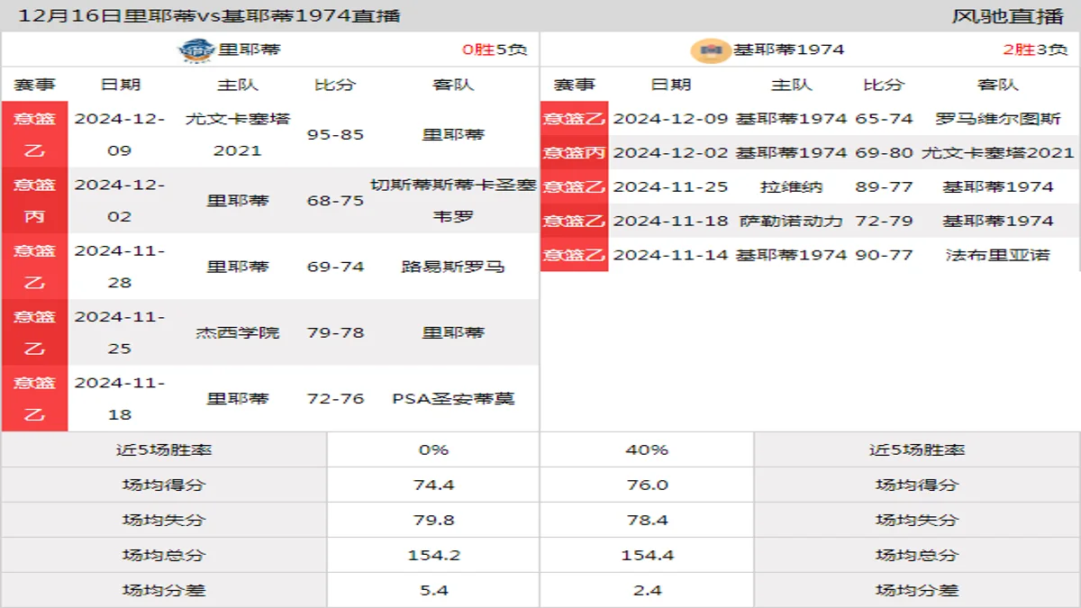The height and width of the screenshot is (608, 1081).
Task: Click the 69-80 score cell
Action: (884, 152)
